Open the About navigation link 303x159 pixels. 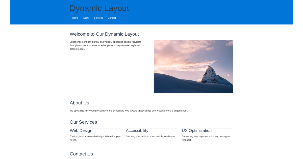coord(86,18)
